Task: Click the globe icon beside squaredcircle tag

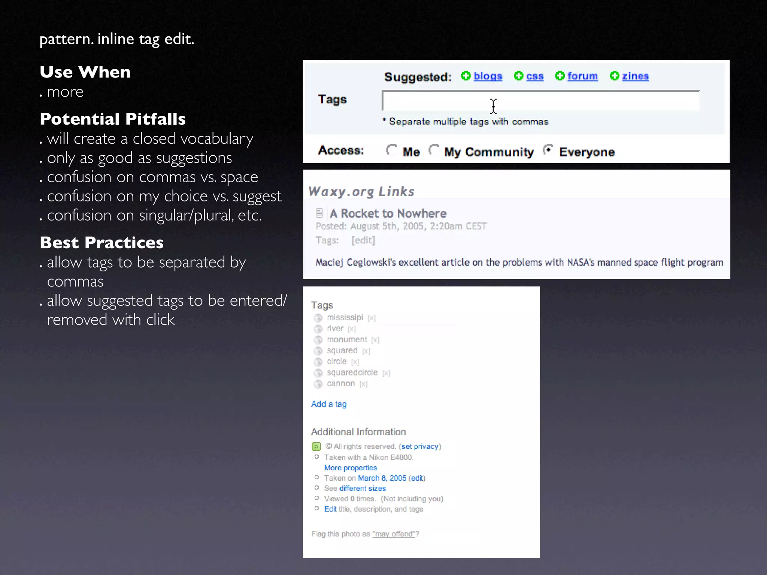Action: (x=318, y=373)
